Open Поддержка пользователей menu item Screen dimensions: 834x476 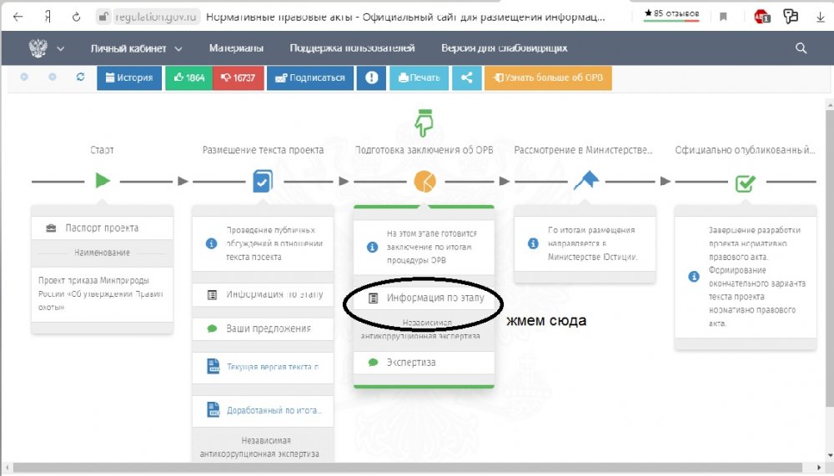coord(352,48)
